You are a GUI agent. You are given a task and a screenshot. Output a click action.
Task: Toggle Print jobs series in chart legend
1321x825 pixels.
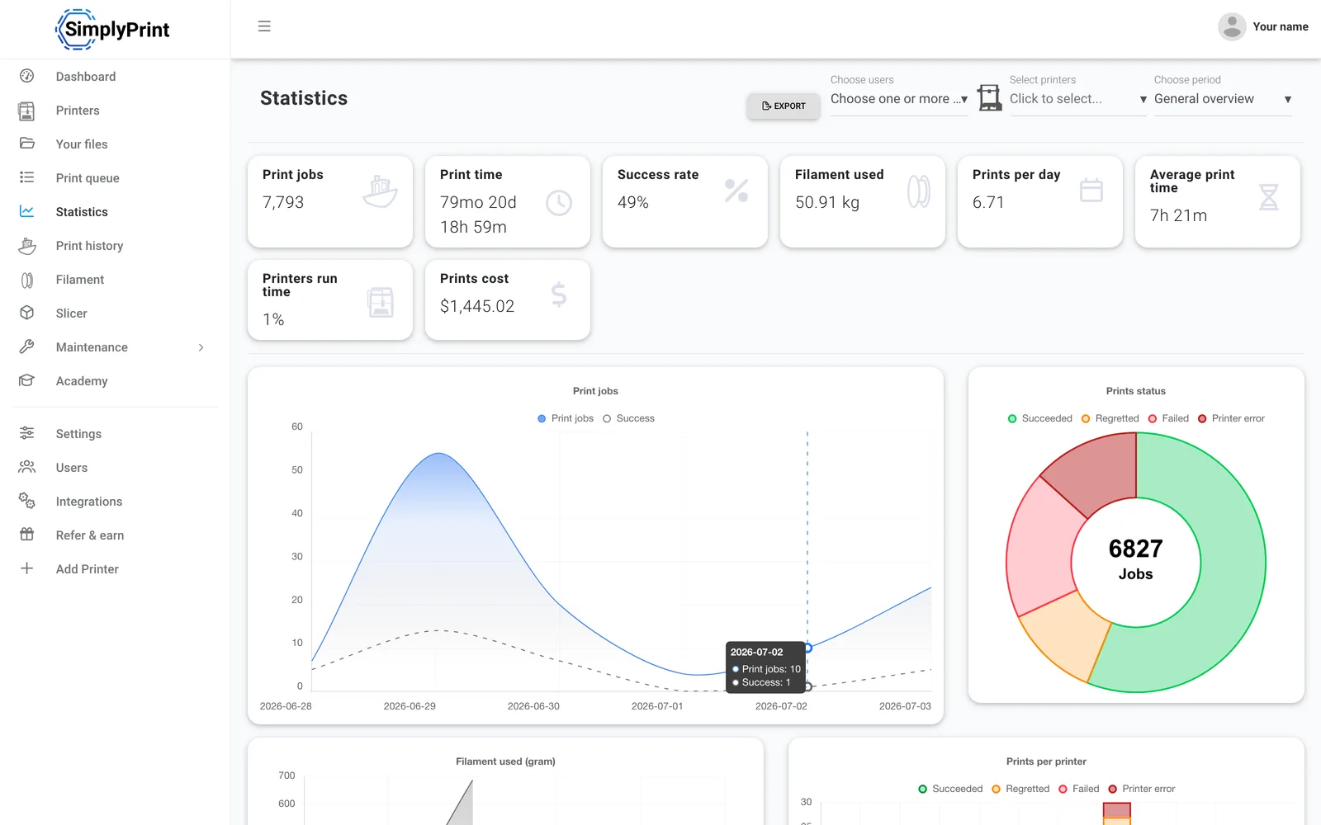point(566,418)
